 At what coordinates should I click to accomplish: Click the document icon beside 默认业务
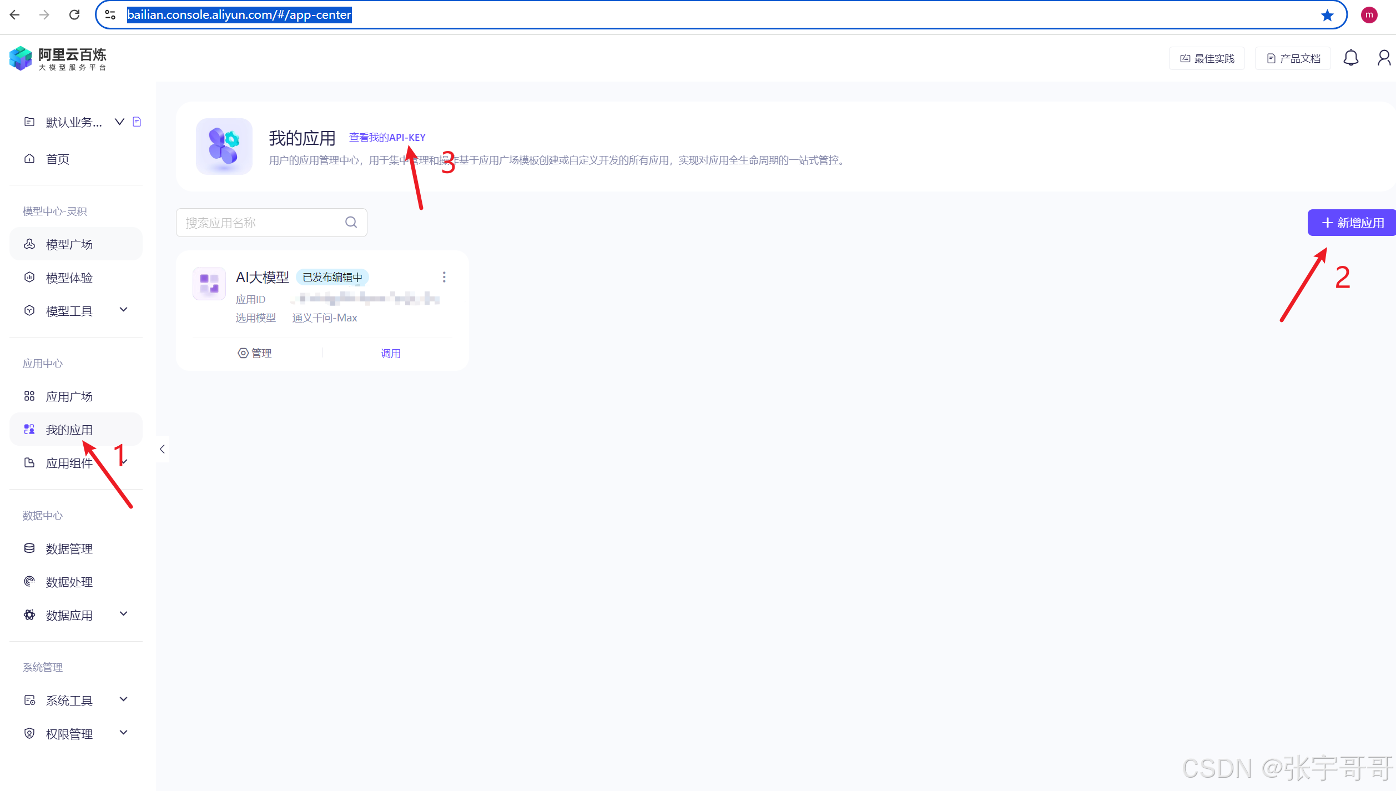coord(137,122)
